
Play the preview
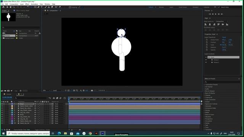pos(216,14)
